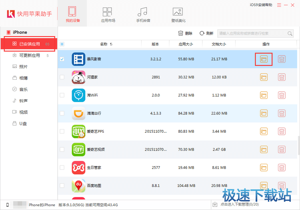Image resolution: width=300 pixels, height=210 pixels.
Task: Open file folder for 滴滴出行
Action: [x=264, y=113]
